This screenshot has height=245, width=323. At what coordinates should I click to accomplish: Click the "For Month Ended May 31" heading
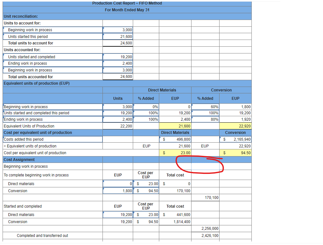click(127, 10)
